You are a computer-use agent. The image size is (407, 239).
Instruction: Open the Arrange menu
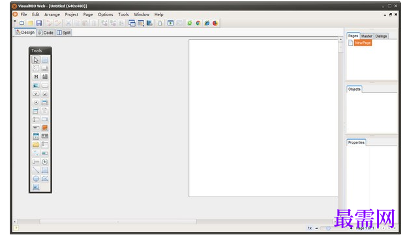52,14
